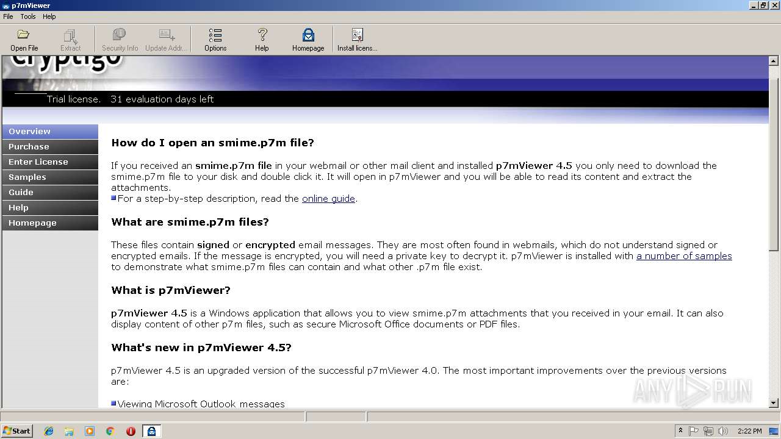Select Guide in the sidebar
This screenshot has width=781, height=439.
point(50,192)
